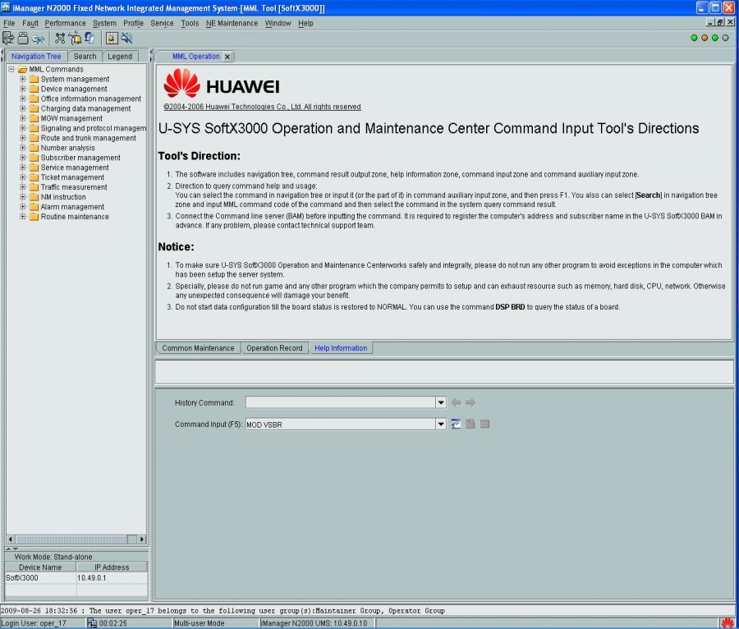
Task: Expand Route and trunk management node
Action: click(23, 138)
